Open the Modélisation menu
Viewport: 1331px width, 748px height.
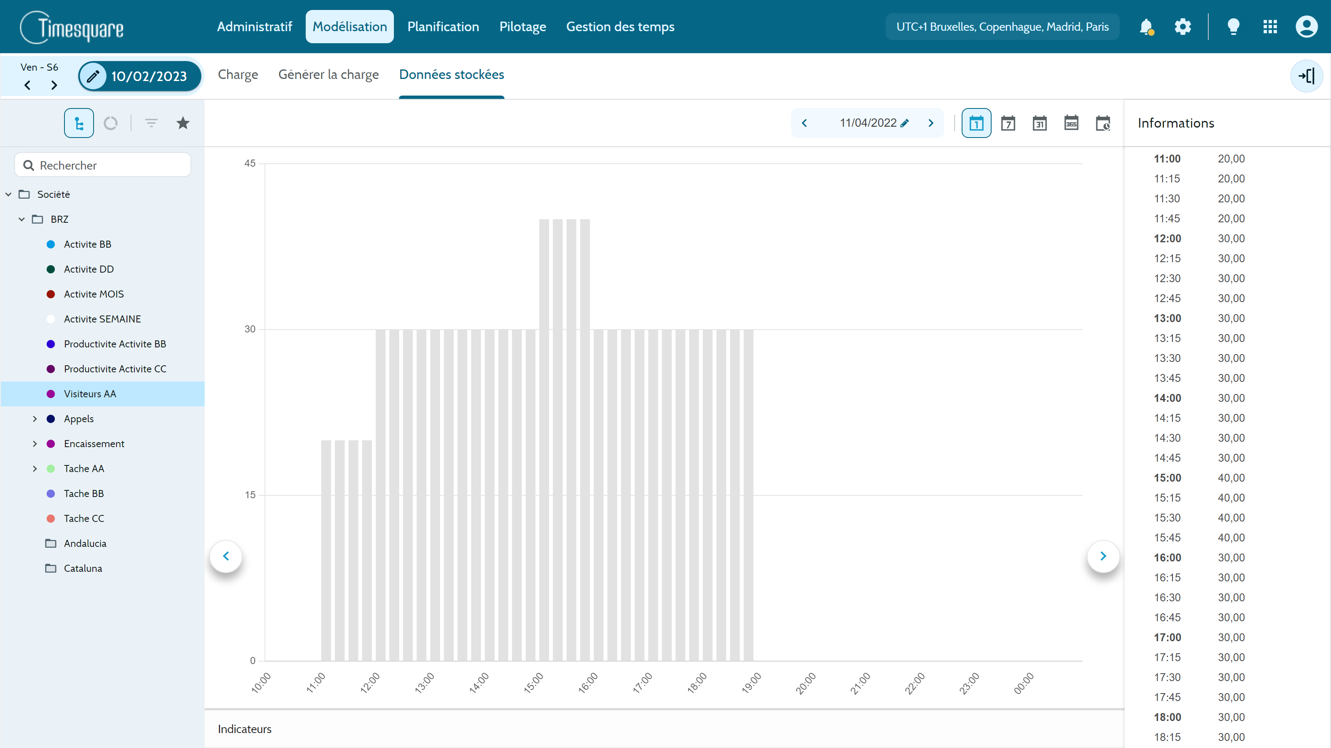350,27
